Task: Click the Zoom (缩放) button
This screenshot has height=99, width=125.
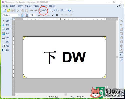Action: coord(54,10)
